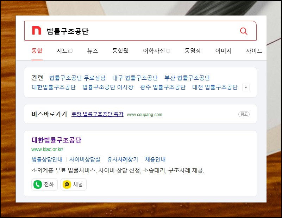Viewport: 282px width, 218px height.
Task: Click the green phone icon beside 전화
Action: coord(38,184)
